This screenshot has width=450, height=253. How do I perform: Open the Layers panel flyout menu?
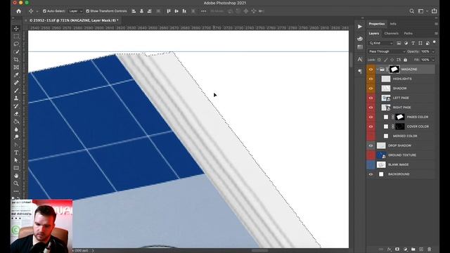click(436, 33)
